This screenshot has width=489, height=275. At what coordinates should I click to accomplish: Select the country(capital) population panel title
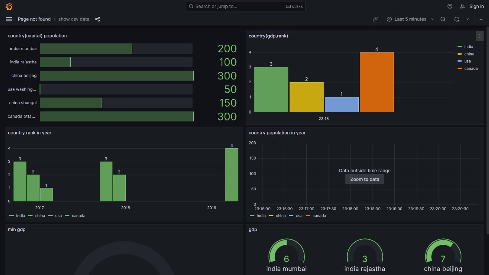(x=37, y=36)
